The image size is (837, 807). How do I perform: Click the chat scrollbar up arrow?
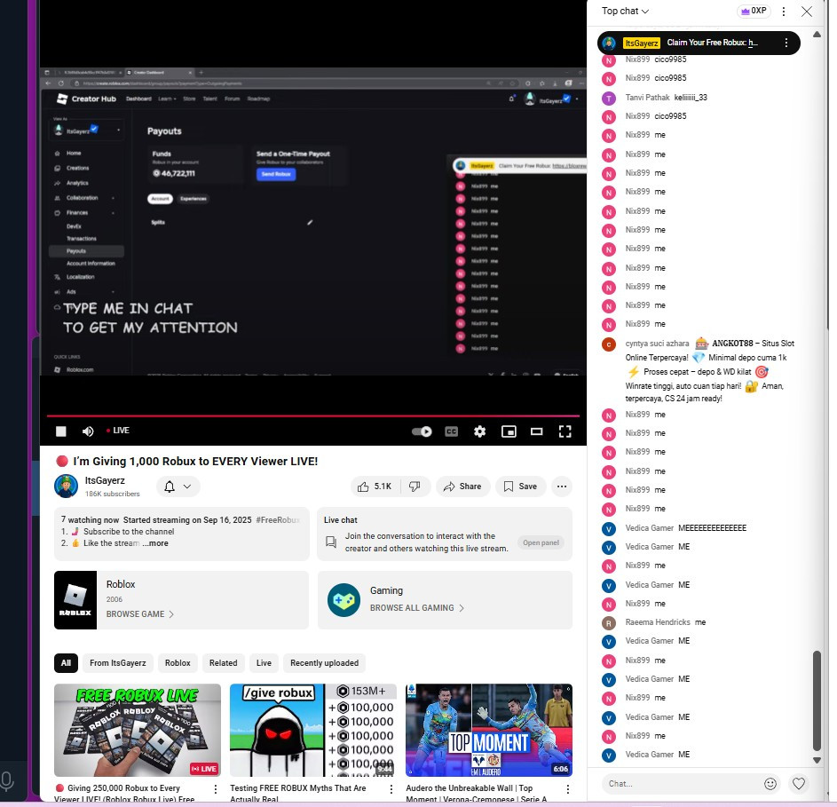point(817,35)
